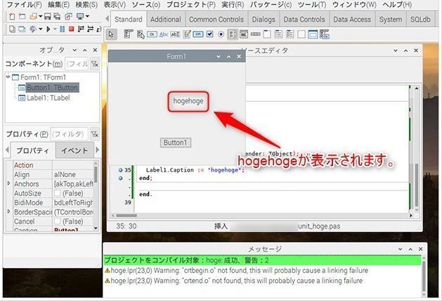Click the build mode gear icon
The image size is (442, 301).
(33, 29)
